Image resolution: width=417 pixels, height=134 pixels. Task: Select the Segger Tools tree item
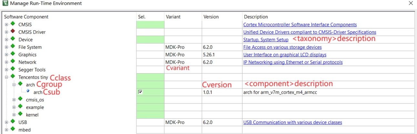coord(32,70)
